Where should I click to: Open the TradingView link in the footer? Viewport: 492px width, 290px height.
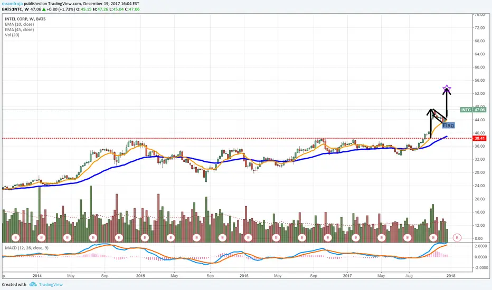pos(51,284)
